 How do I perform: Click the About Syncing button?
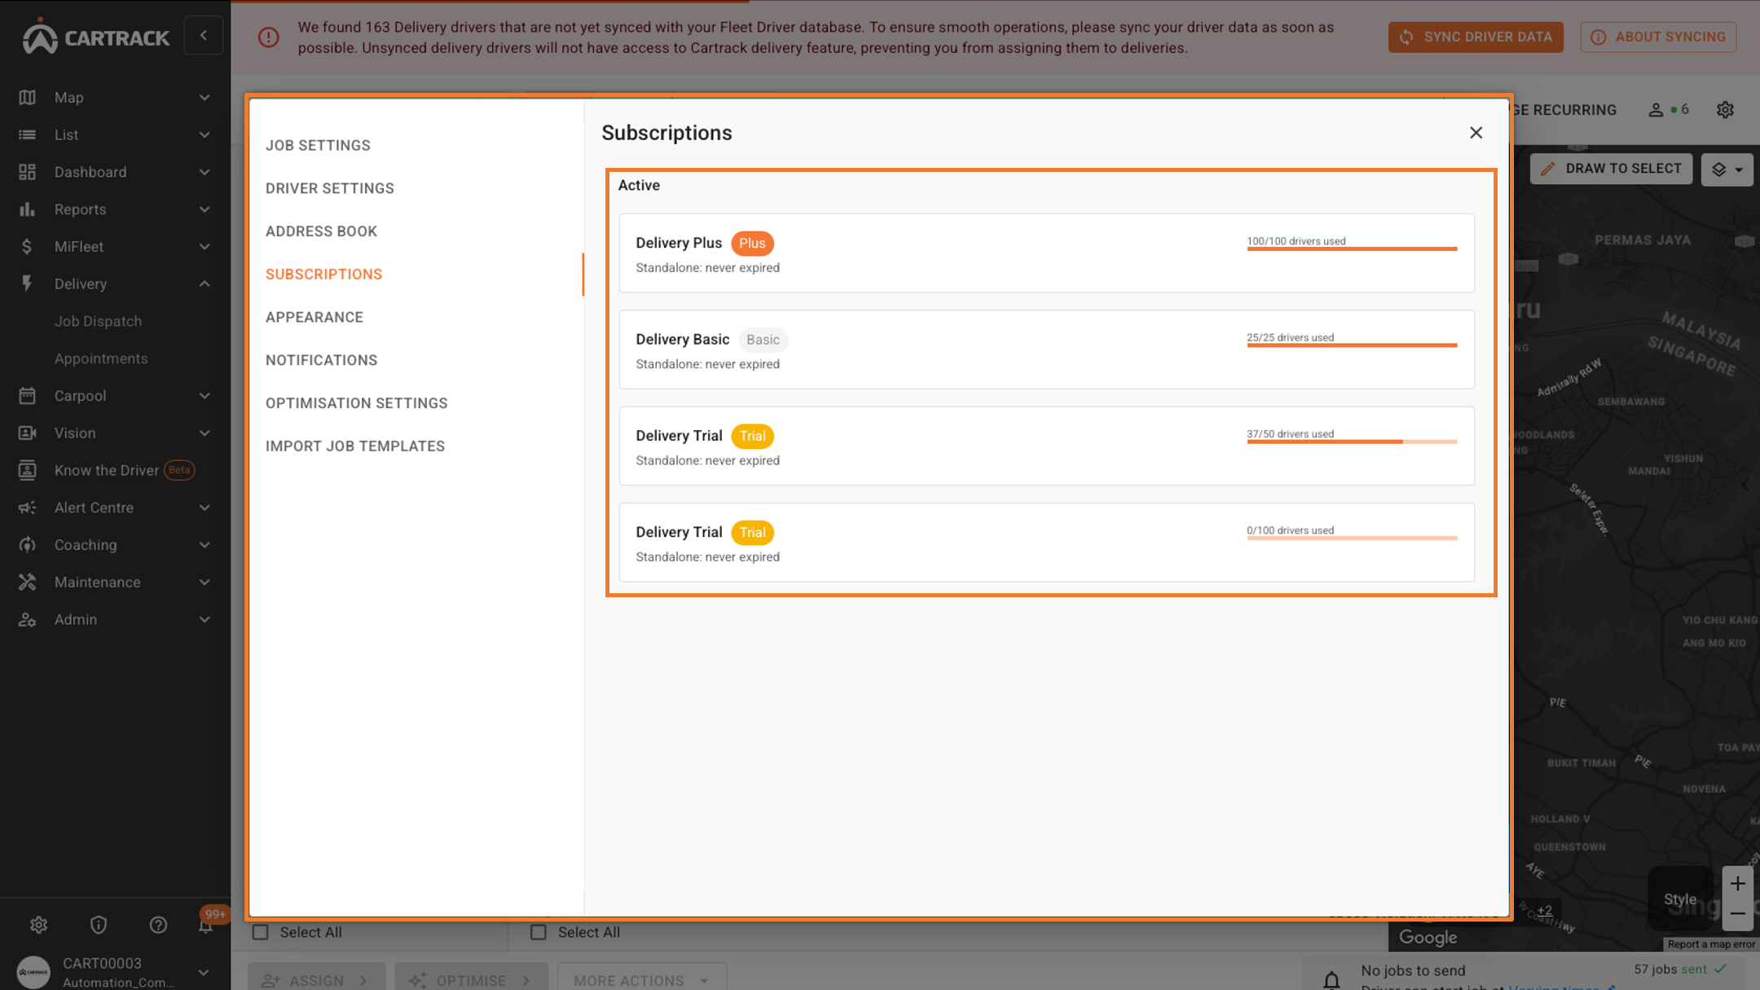(1658, 37)
